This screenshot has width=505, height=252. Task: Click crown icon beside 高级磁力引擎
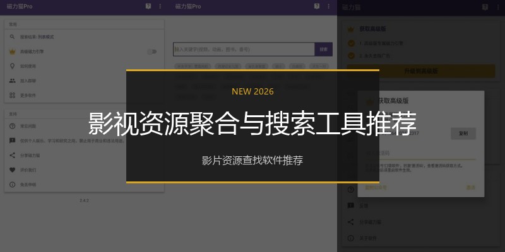pos(12,52)
